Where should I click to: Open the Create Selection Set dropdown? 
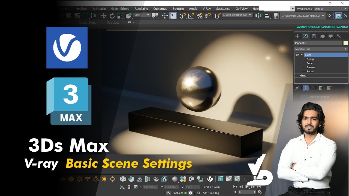pos(237,15)
